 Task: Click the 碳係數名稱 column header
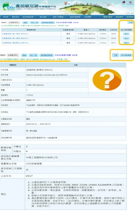pyautogui.click(x=31, y=30)
